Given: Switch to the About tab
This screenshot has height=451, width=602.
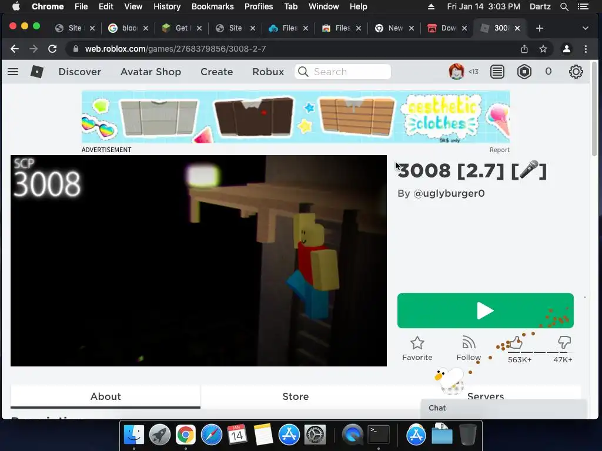Looking at the screenshot, I should [106, 396].
